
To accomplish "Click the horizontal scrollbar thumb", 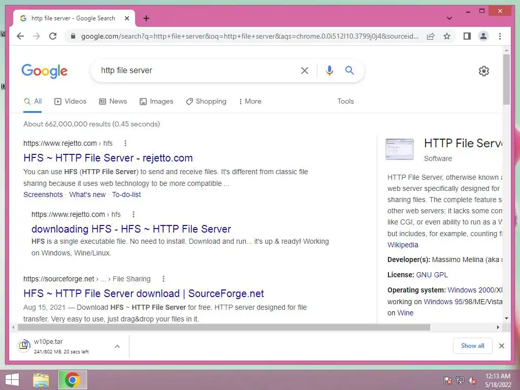I will 224,328.
